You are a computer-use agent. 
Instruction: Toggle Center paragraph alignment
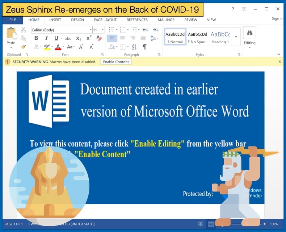(122, 38)
